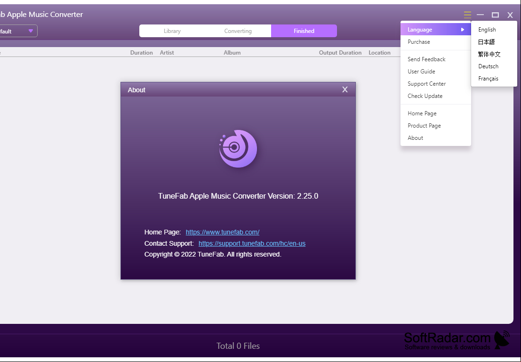
Task: Select Deutsch language
Action: [x=494, y=66]
